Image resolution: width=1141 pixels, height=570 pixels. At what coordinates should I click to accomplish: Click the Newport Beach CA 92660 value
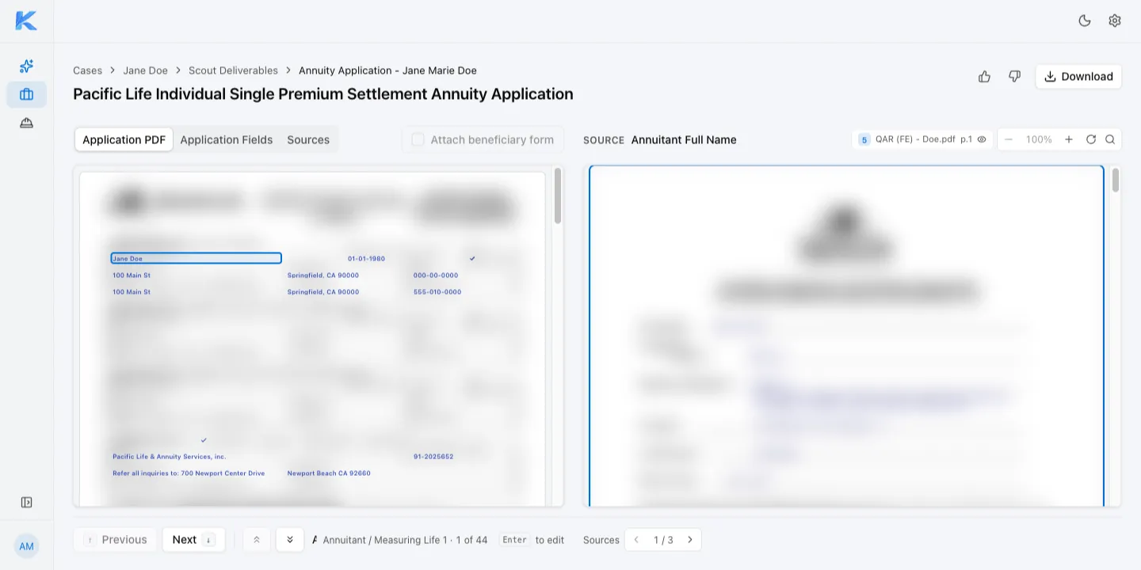pyautogui.click(x=329, y=473)
